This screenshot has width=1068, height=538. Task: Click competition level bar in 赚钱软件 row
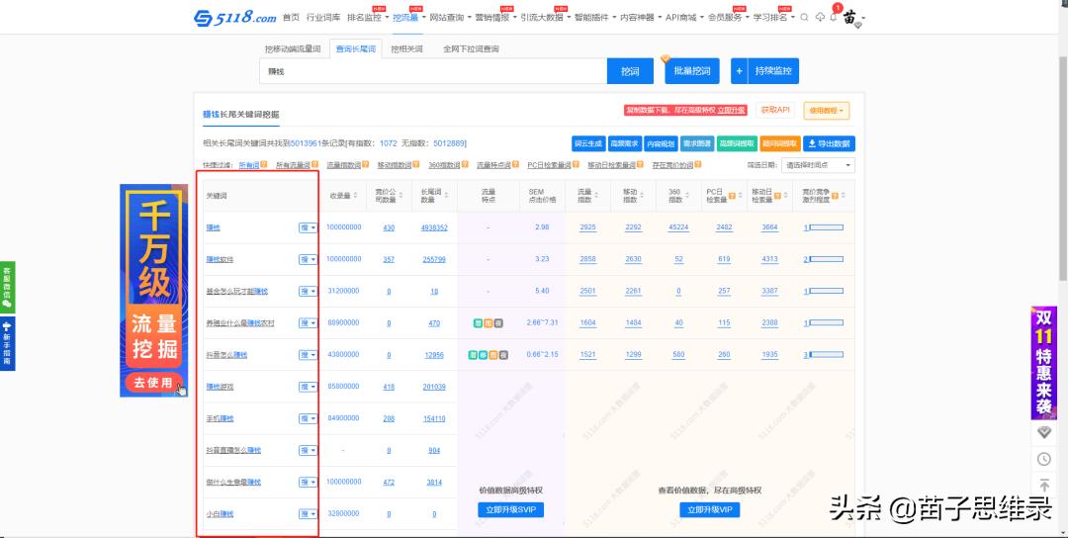(x=826, y=259)
